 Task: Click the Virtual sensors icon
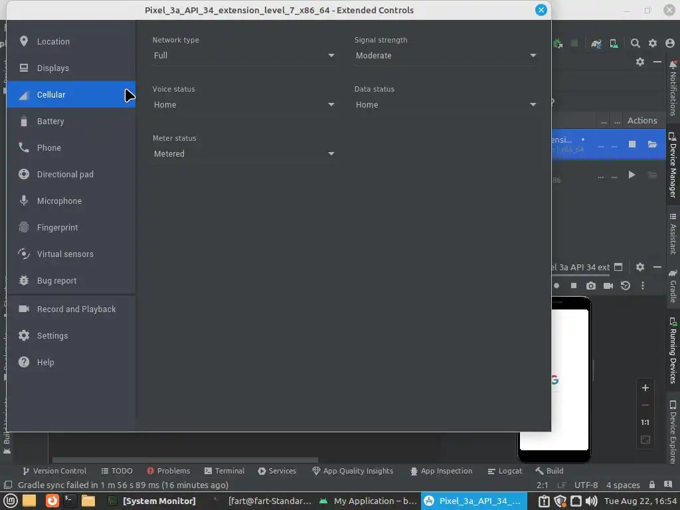(24, 254)
